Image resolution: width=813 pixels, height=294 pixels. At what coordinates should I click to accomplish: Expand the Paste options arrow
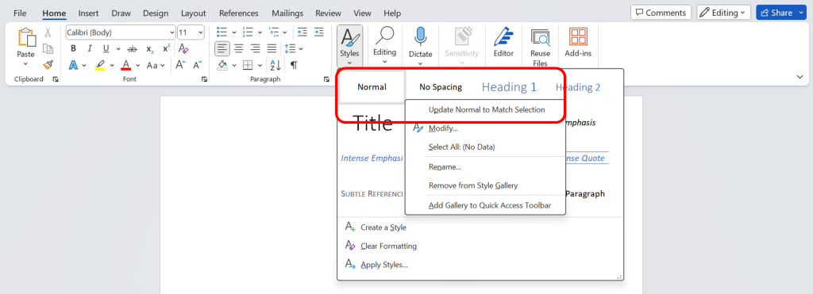[25, 64]
